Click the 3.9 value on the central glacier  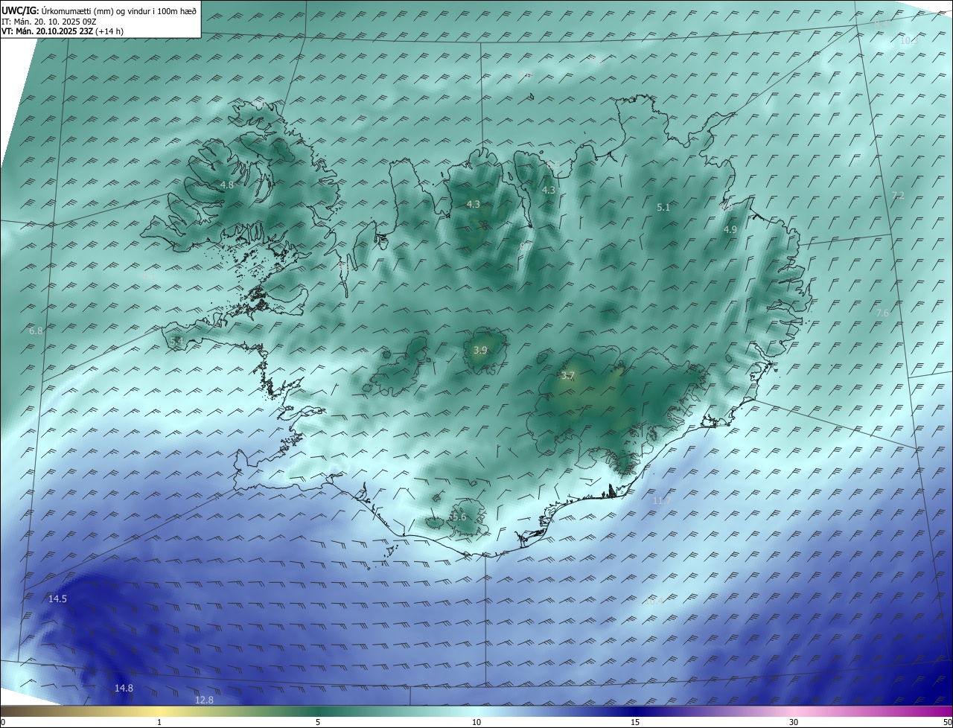click(x=480, y=350)
